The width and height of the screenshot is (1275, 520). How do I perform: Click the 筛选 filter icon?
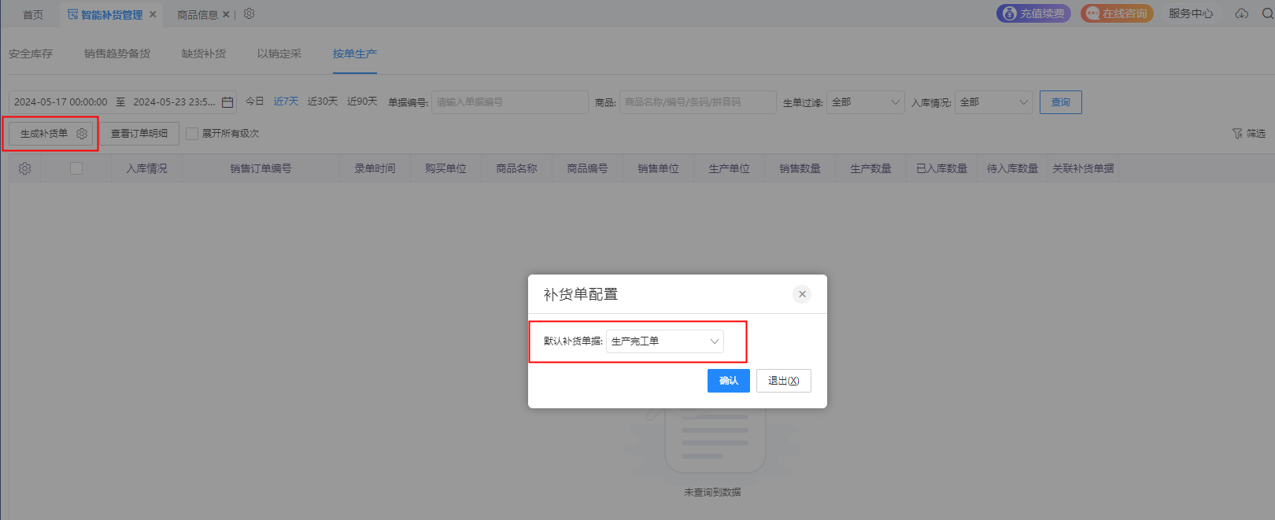coord(1237,134)
